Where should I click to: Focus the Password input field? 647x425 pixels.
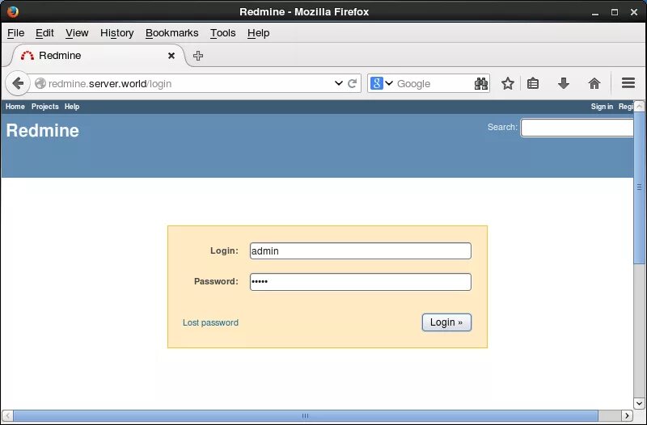click(360, 282)
